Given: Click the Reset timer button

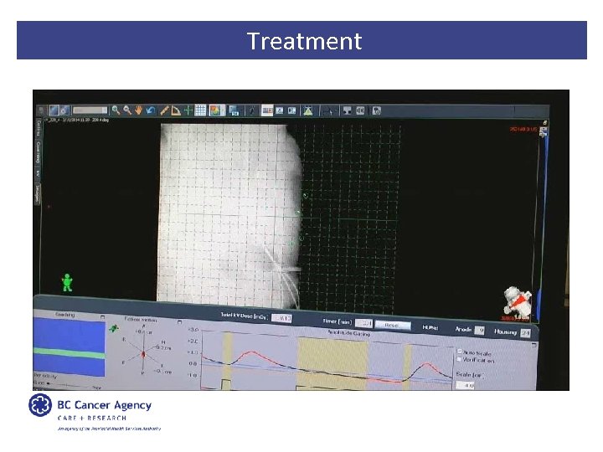Looking at the screenshot, I should click(x=393, y=325).
